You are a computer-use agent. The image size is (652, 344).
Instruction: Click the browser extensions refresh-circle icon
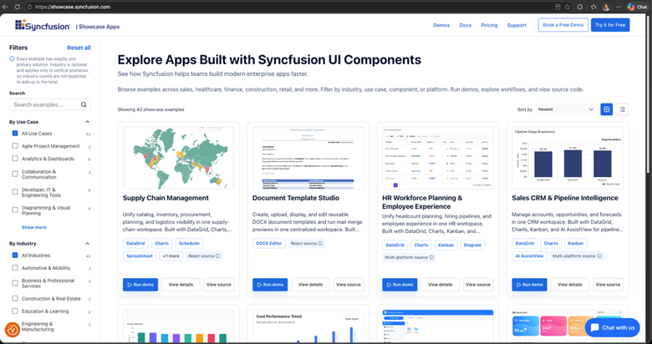coord(580,7)
